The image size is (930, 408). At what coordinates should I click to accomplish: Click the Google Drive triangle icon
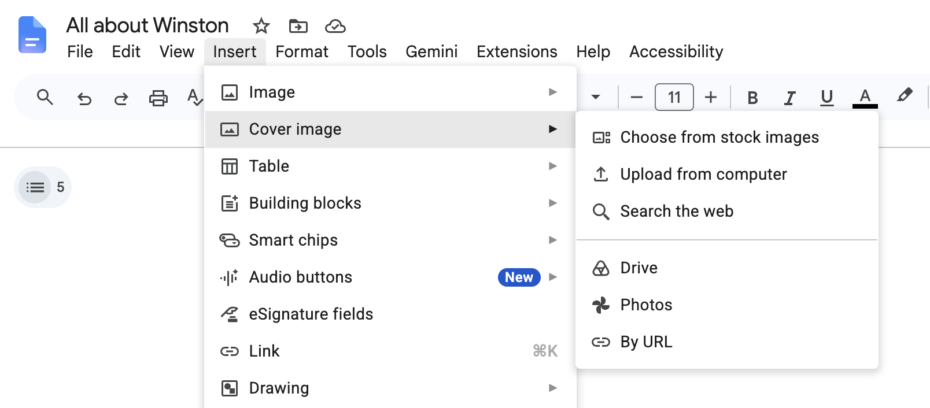pyautogui.click(x=601, y=268)
